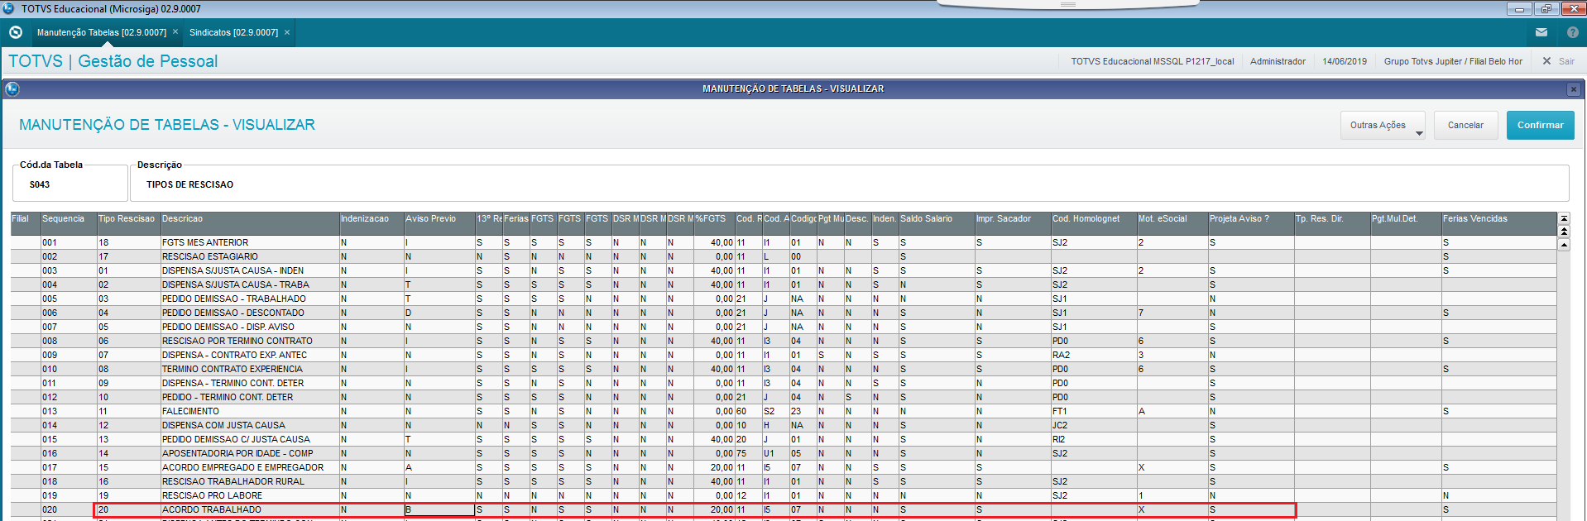Select the row PEDIDO - TERMINO CONT. DETER

click(784, 397)
